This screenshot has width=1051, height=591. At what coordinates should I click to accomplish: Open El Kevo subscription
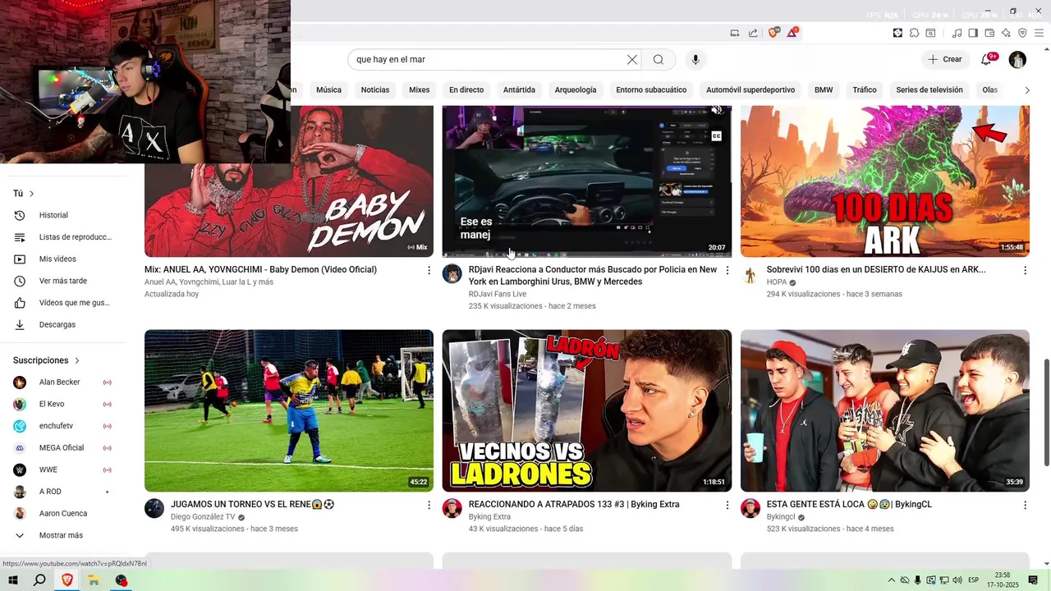(x=62, y=404)
